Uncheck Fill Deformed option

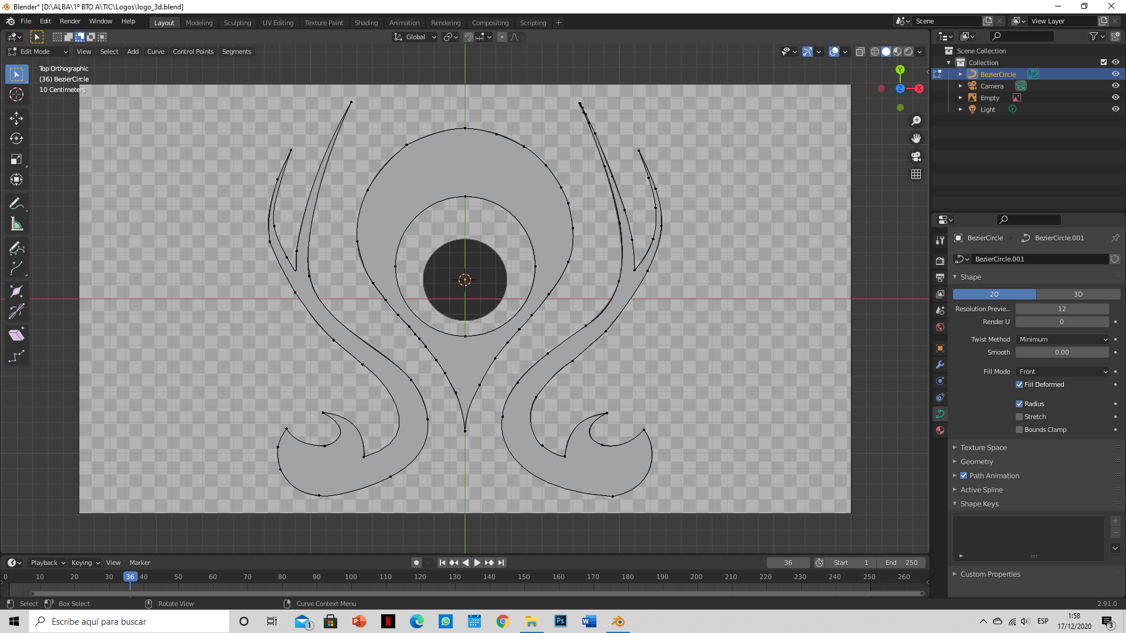[x=1019, y=384]
